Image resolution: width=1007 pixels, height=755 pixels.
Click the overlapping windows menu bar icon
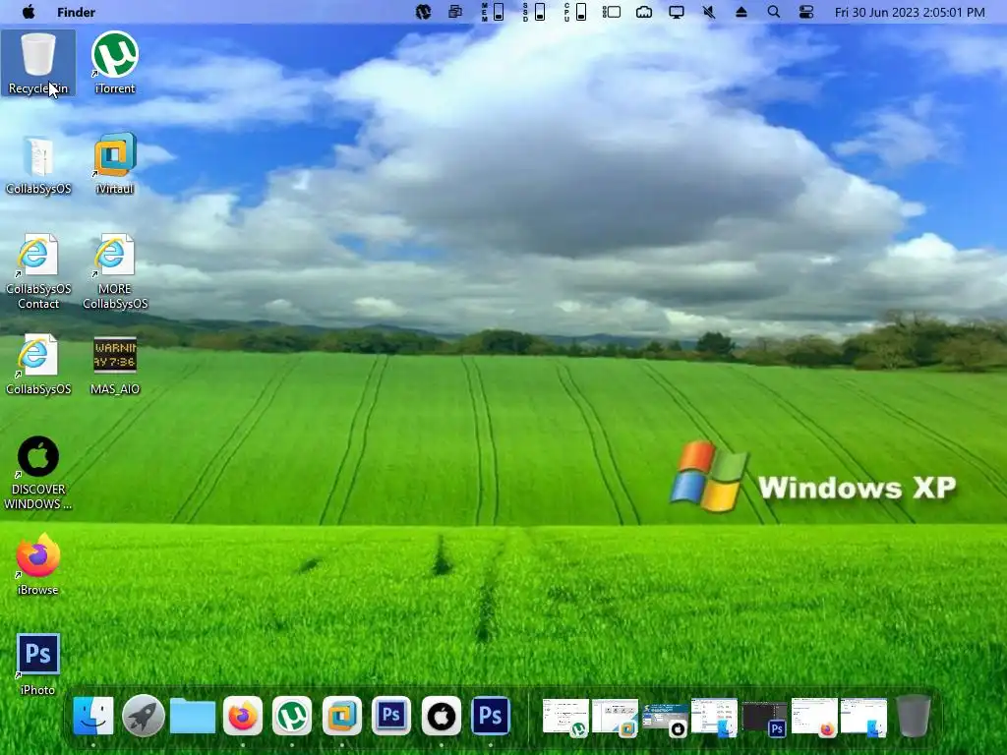455,12
